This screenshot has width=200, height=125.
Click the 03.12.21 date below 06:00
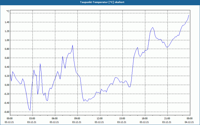(x=54, y=122)
